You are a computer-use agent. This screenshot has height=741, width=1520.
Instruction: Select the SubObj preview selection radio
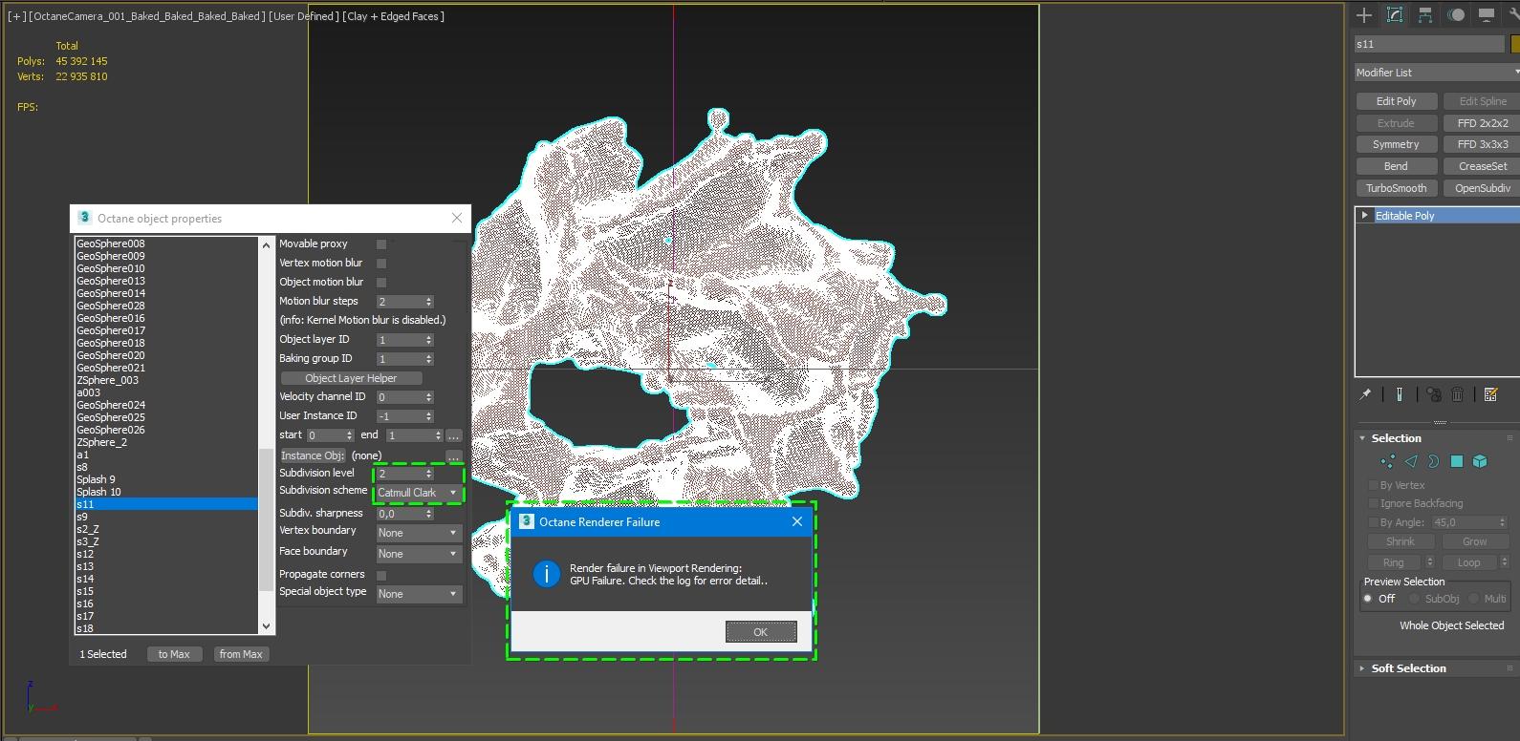[x=1415, y=599]
